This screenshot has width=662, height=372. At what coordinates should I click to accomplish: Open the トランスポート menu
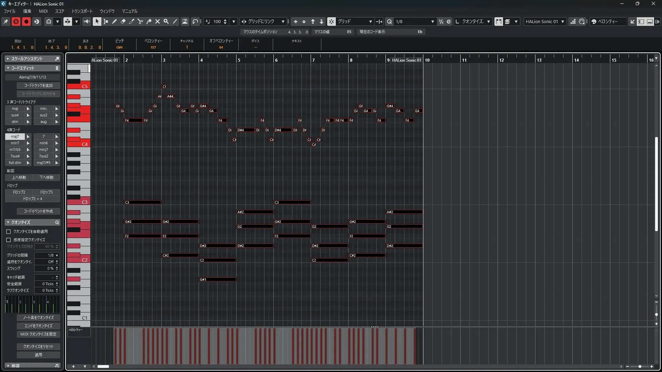point(82,11)
